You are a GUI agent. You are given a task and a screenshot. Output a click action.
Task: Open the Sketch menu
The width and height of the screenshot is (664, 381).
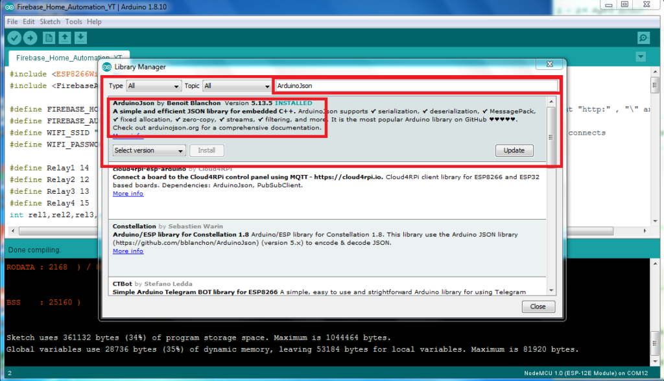pos(50,21)
